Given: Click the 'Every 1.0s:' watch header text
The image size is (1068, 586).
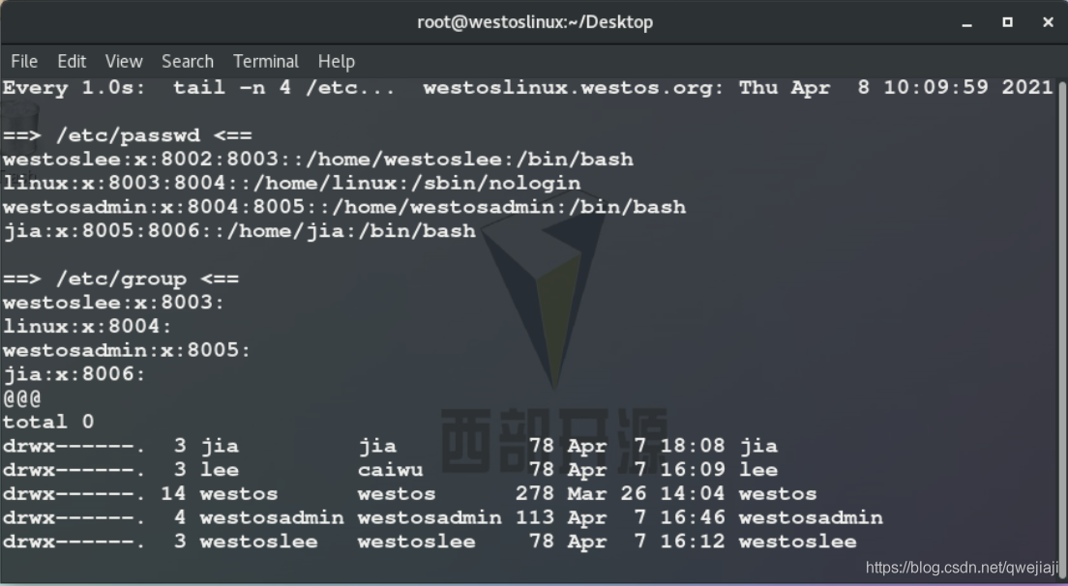Looking at the screenshot, I should coord(74,88).
